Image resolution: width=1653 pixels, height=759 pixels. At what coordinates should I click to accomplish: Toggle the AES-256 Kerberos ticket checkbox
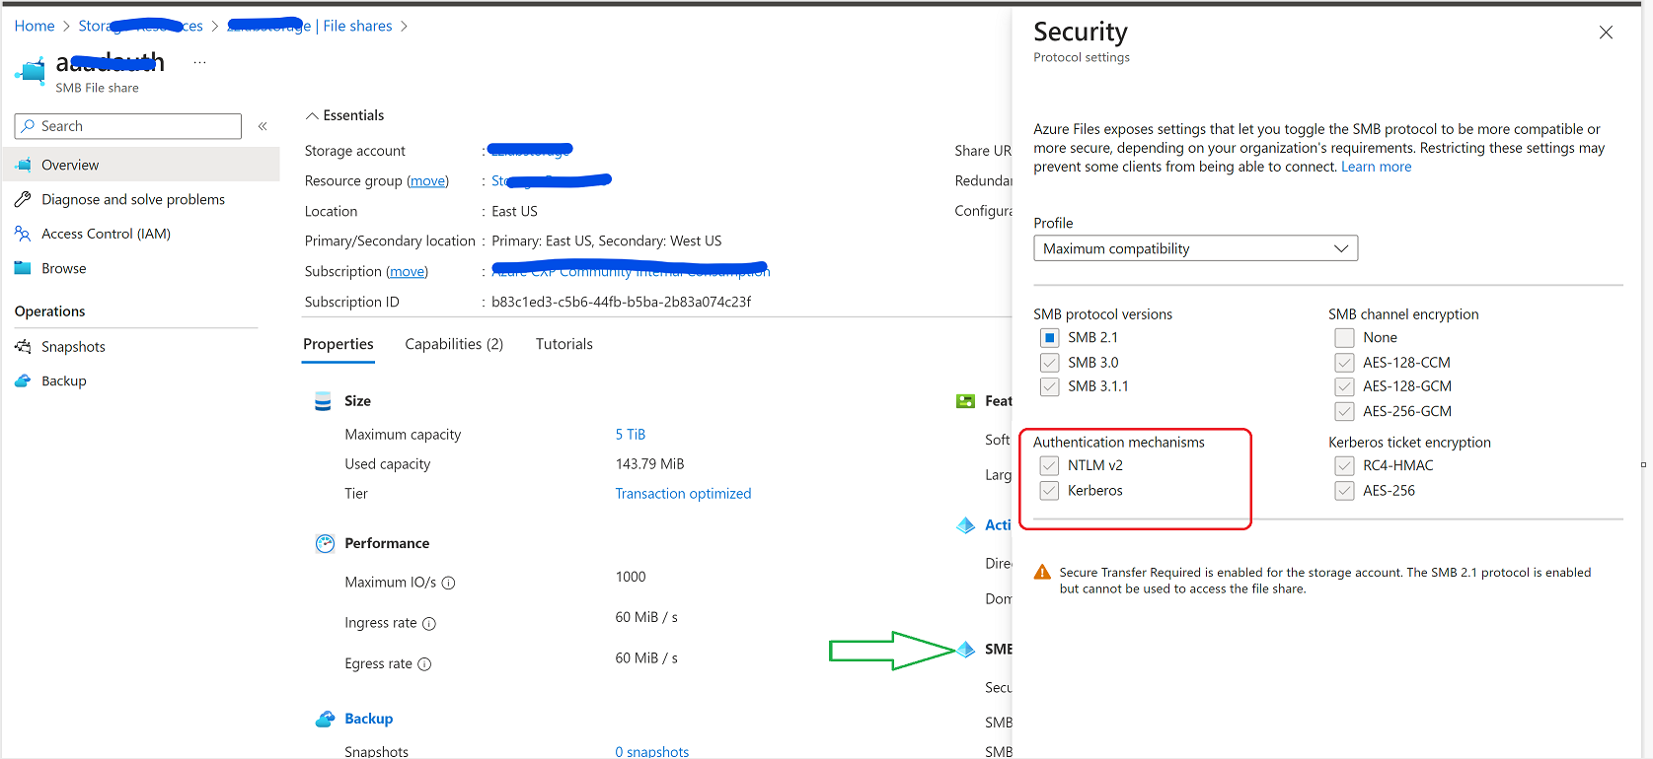pyautogui.click(x=1344, y=490)
